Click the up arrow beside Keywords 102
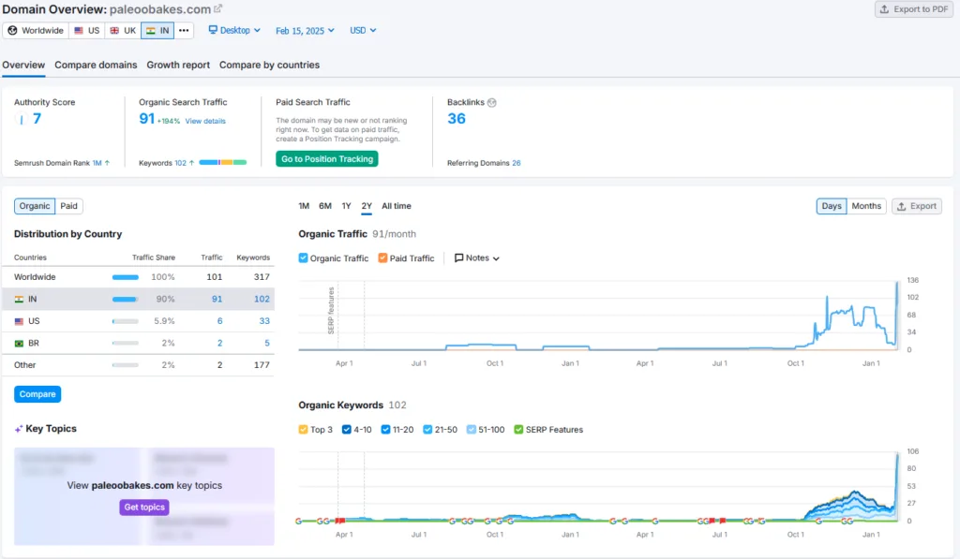The height and width of the screenshot is (559, 960). (x=191, y=163)
